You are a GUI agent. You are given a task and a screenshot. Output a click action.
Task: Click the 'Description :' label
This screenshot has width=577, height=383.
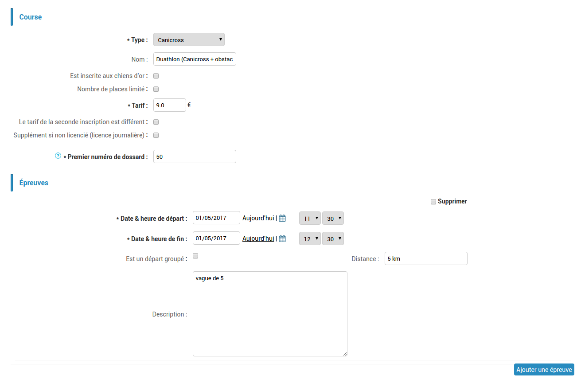pyautogui.click(x=170, y=314)
